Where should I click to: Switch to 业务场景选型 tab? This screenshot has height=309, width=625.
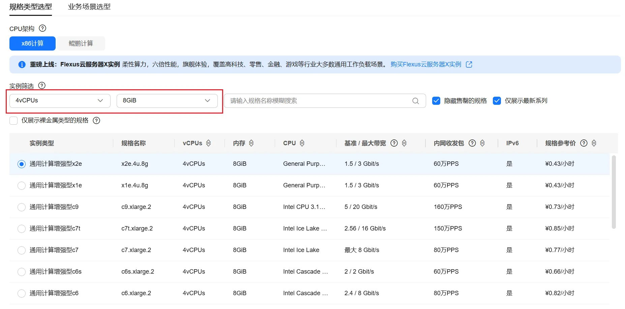click(89, 7)
